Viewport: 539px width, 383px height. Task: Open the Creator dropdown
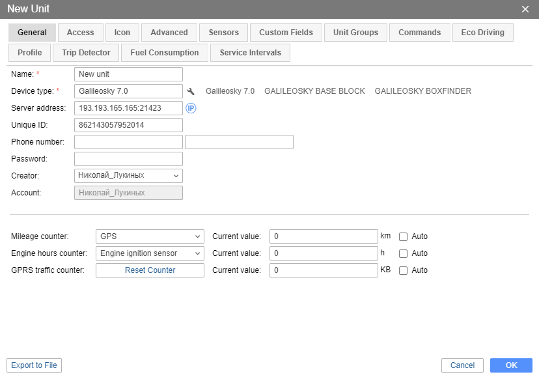click(128, 175)
